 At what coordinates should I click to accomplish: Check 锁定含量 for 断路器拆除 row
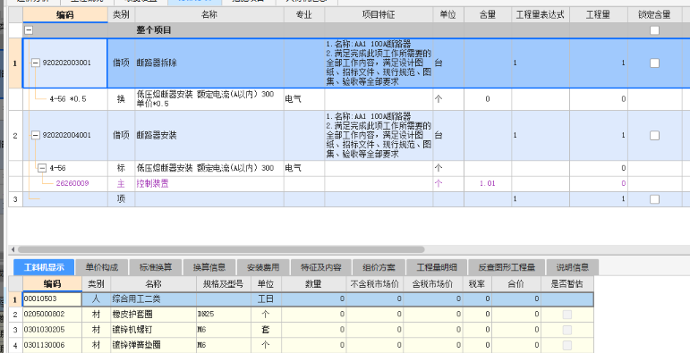click(655, 63)
